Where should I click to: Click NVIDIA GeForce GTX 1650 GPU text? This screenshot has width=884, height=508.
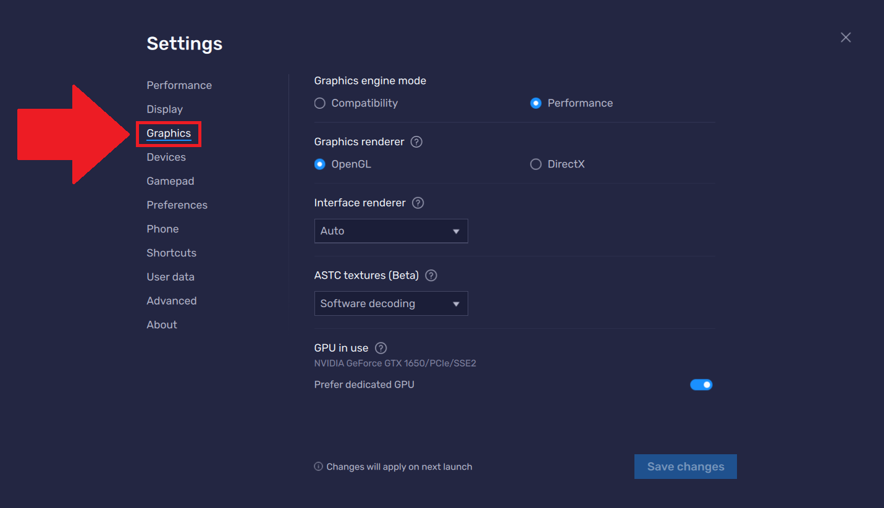tap(395, 363)
